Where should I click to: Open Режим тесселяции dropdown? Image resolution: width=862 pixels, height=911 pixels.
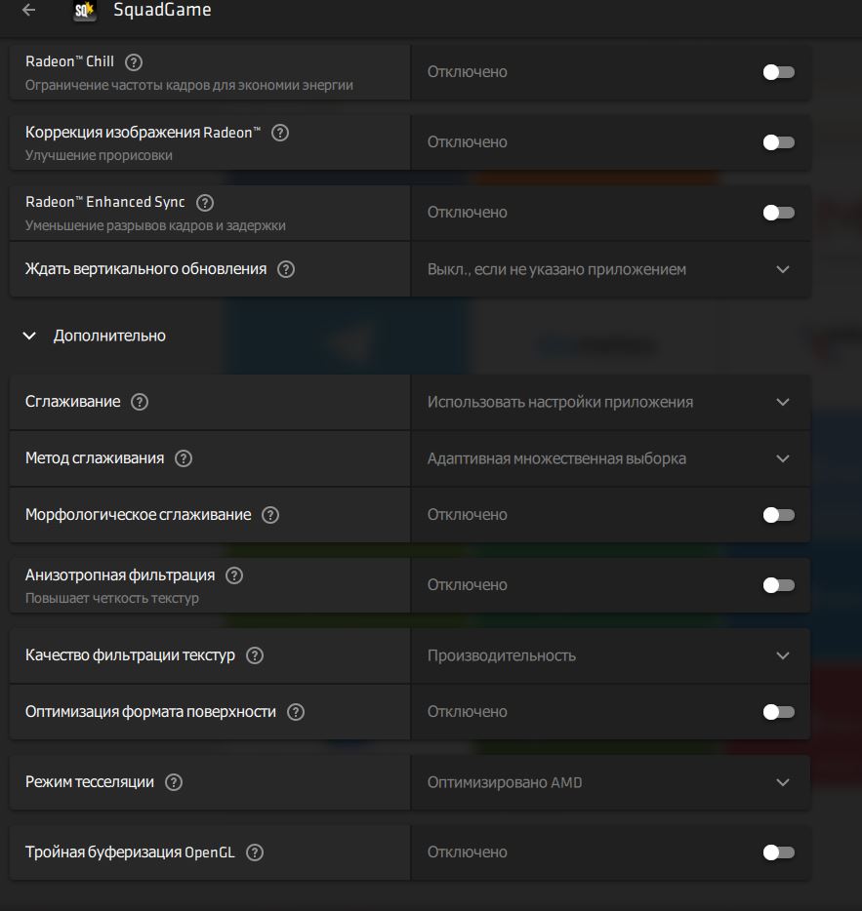(x=610, y=782)
